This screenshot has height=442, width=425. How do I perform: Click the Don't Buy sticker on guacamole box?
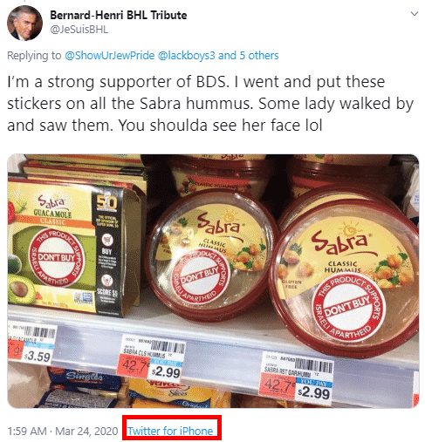click(x=57, y=258)
